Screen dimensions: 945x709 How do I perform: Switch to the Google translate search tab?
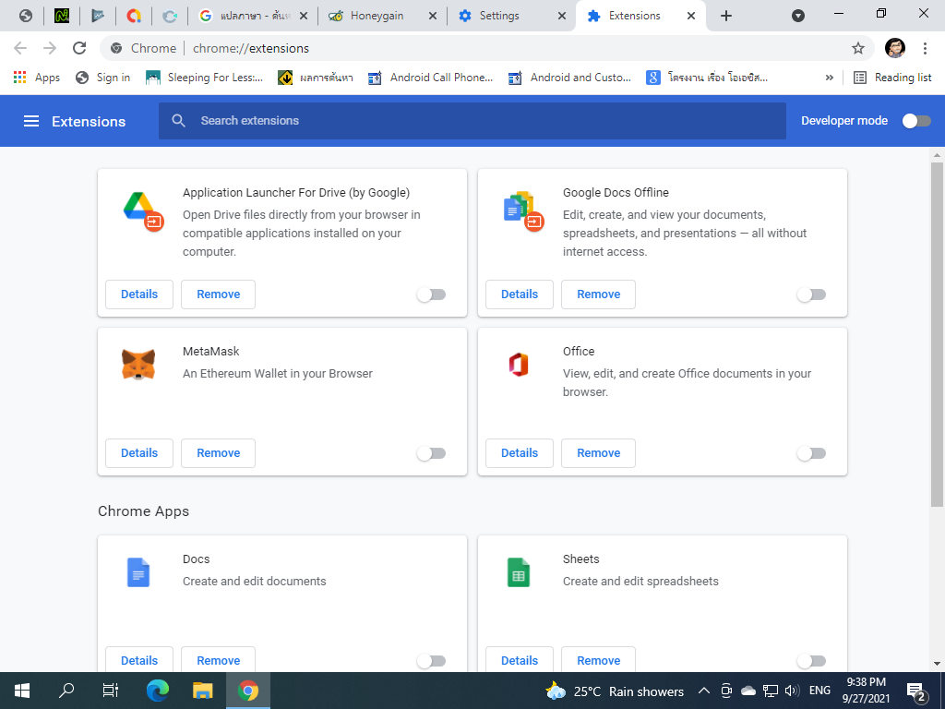click(x=254, y=16)
